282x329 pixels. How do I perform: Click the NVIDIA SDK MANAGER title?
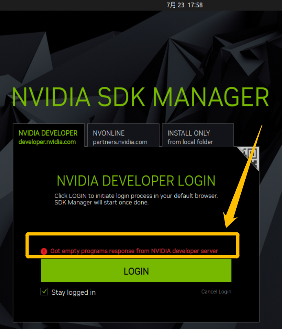pos(140,97)
